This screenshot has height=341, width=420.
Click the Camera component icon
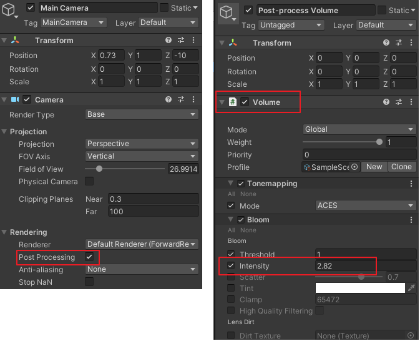[15, 99]
